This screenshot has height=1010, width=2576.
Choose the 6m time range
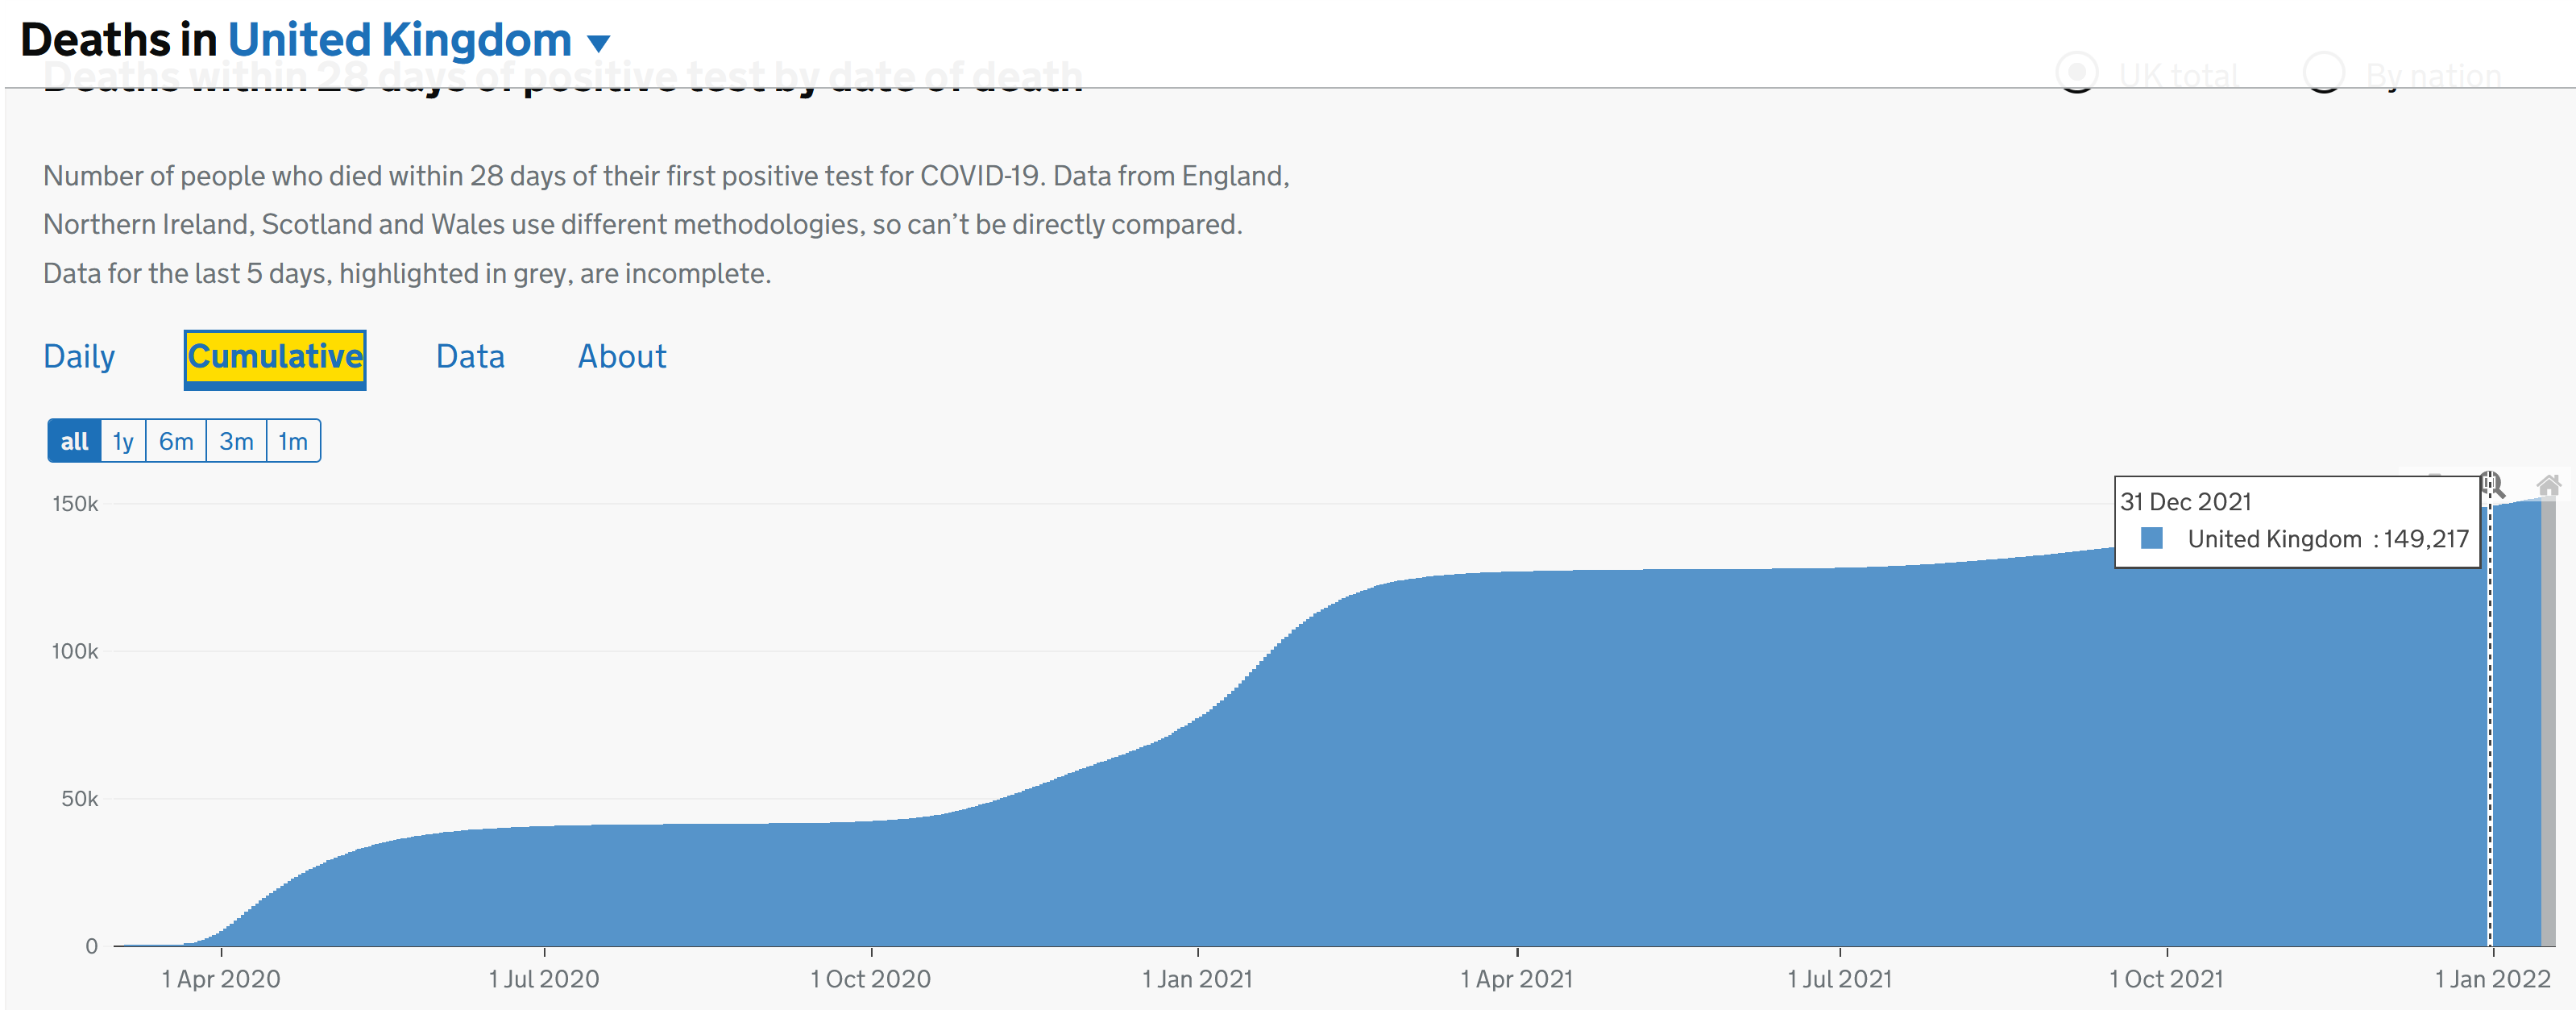(x=176, y=441)
